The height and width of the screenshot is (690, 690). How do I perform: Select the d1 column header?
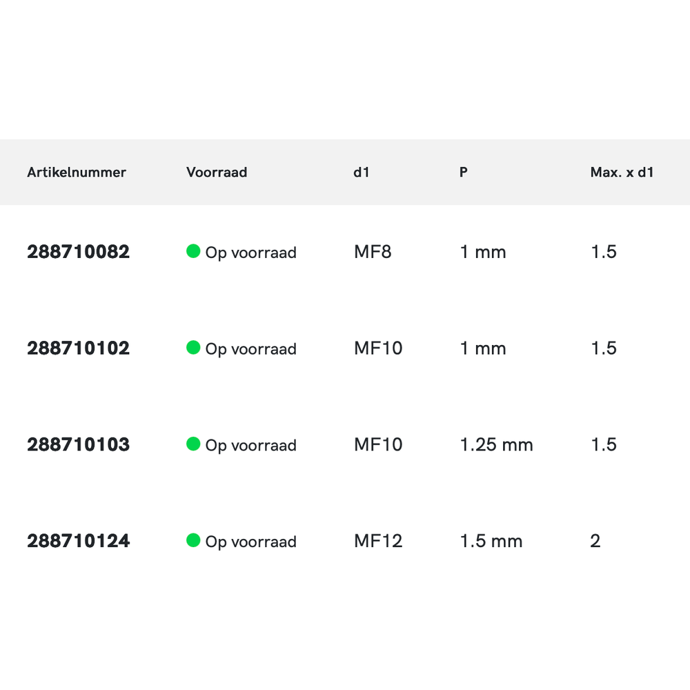click(362, 172)
